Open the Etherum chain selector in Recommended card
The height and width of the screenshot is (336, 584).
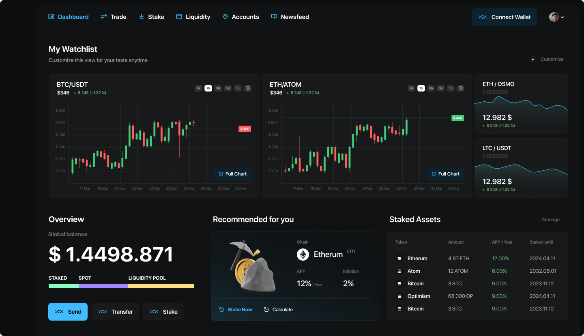point(324,254)
